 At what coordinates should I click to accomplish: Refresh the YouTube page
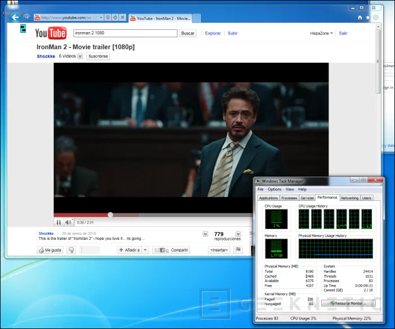coord(115,17)
